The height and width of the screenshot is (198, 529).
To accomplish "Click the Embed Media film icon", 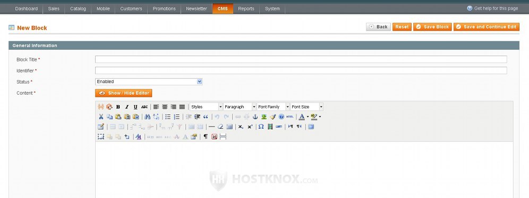I will pos(270,127).
